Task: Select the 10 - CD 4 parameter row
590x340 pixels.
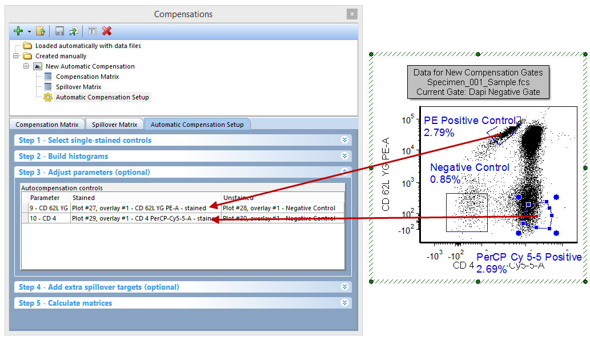Action: (45, 218)
